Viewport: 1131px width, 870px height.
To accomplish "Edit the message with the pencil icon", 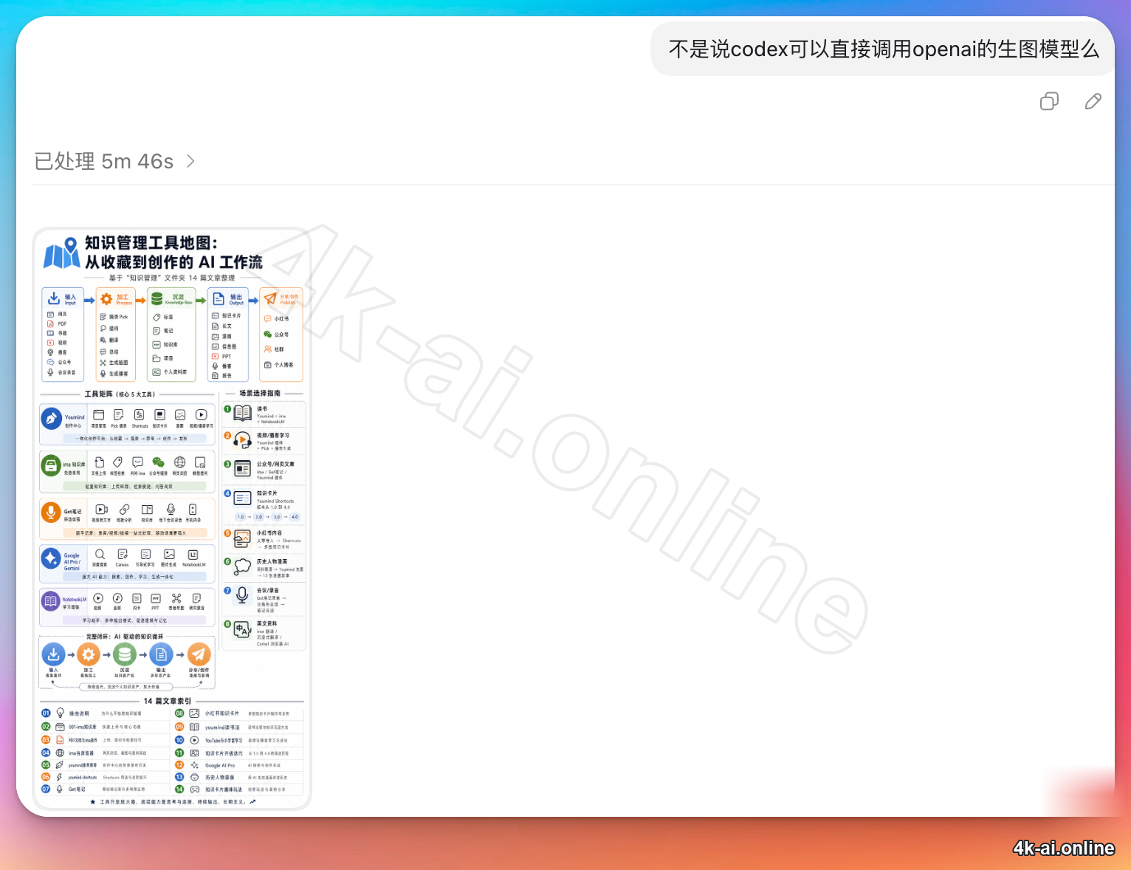I will (1093, 101).
